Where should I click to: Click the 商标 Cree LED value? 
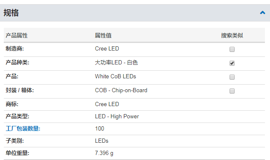[107, 104]
